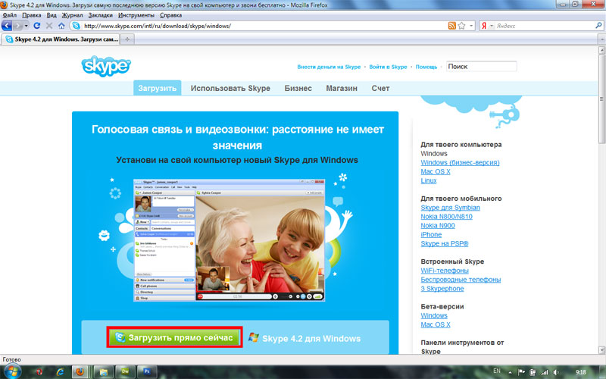The image size is (606, 379).
Task: Open a new tab with plus button
Action: 127,39
